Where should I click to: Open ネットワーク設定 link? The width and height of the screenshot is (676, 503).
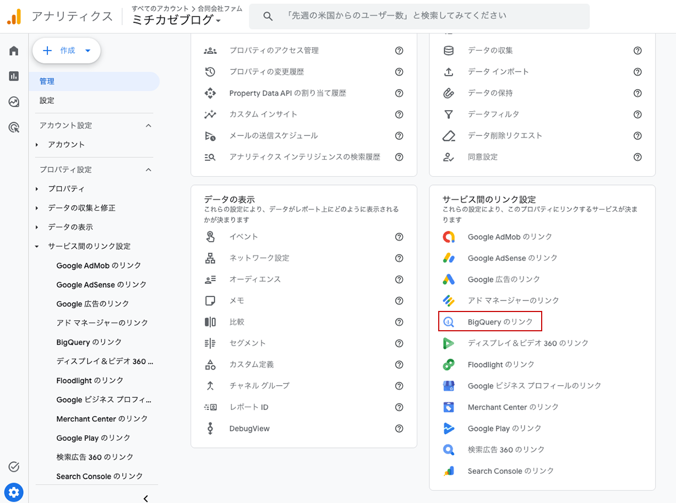[x=259, y=258]
